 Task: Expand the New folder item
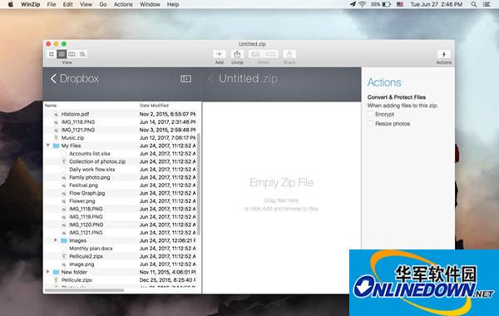pyautogui.click(x=48, y=272)
